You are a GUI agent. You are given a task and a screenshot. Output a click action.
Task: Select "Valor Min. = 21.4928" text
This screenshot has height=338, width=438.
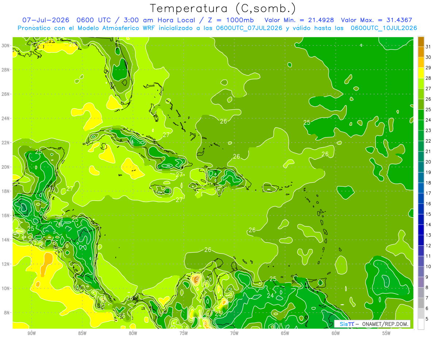coord(299,20)
